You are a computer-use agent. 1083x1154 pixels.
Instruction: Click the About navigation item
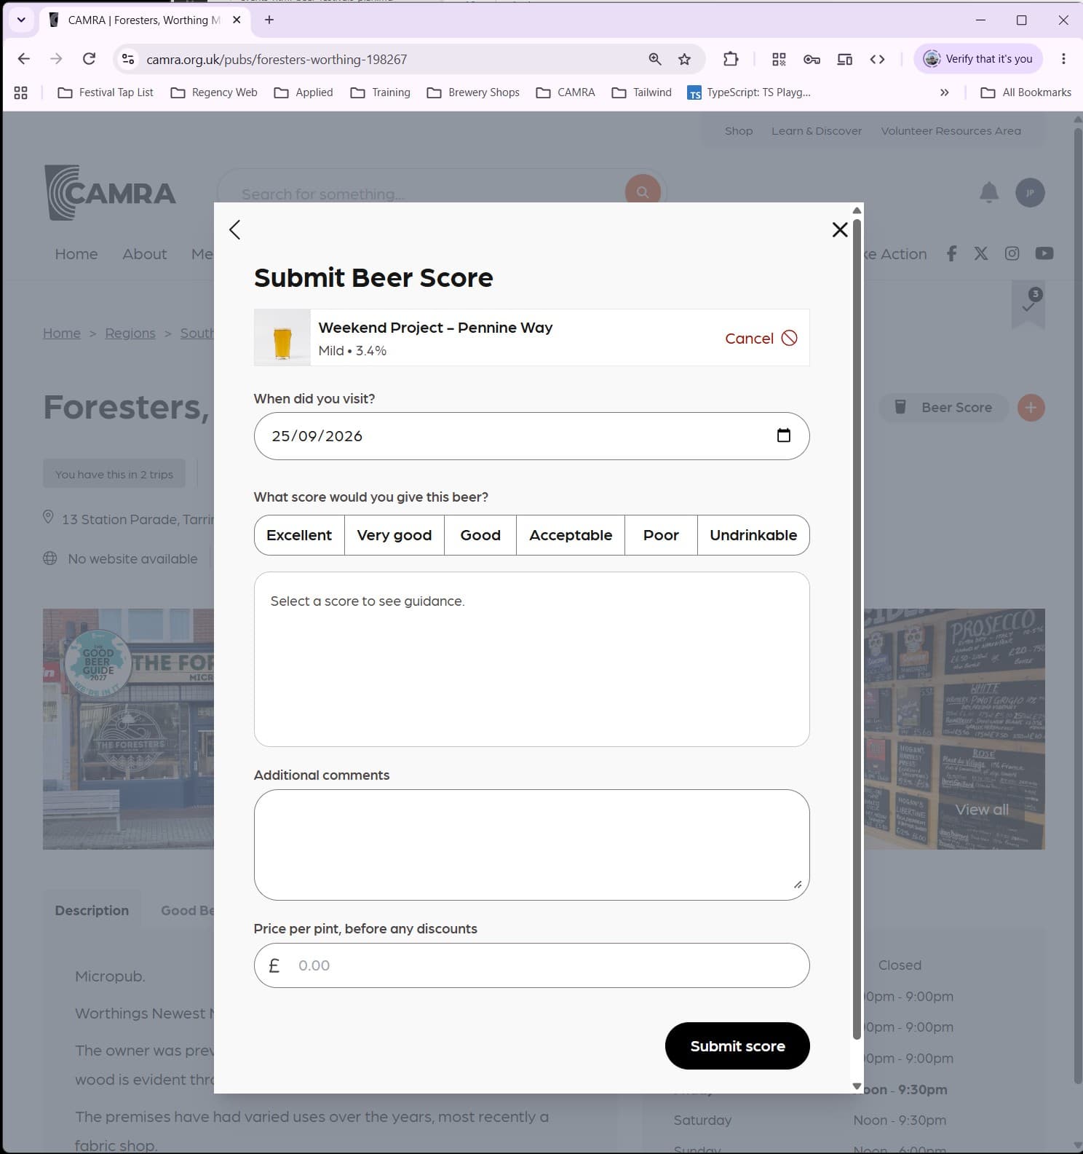point(144,254)
